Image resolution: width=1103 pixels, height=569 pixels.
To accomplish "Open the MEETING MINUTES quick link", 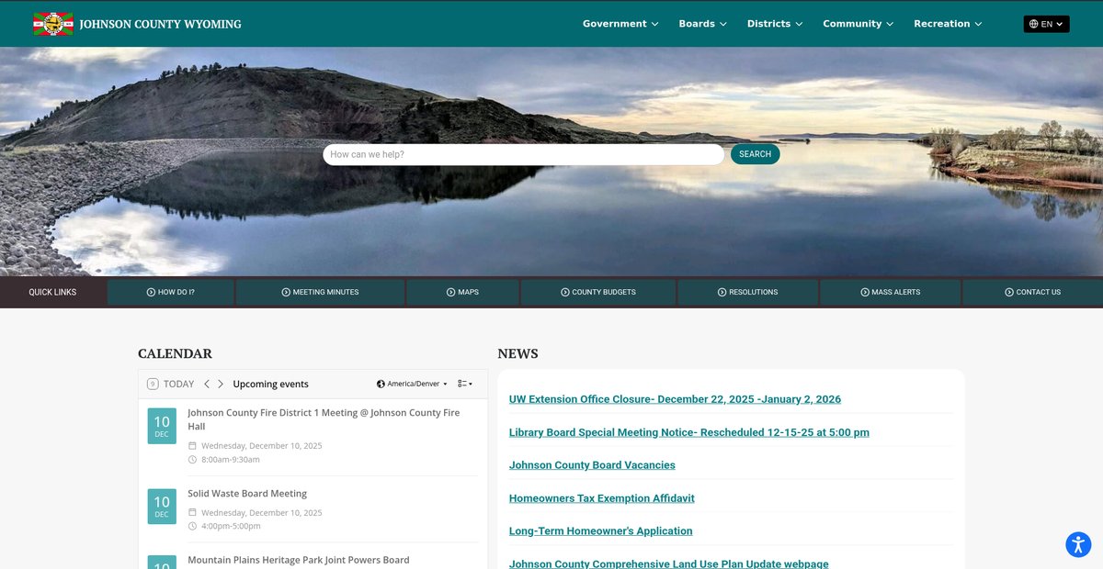I will point(320,292).
